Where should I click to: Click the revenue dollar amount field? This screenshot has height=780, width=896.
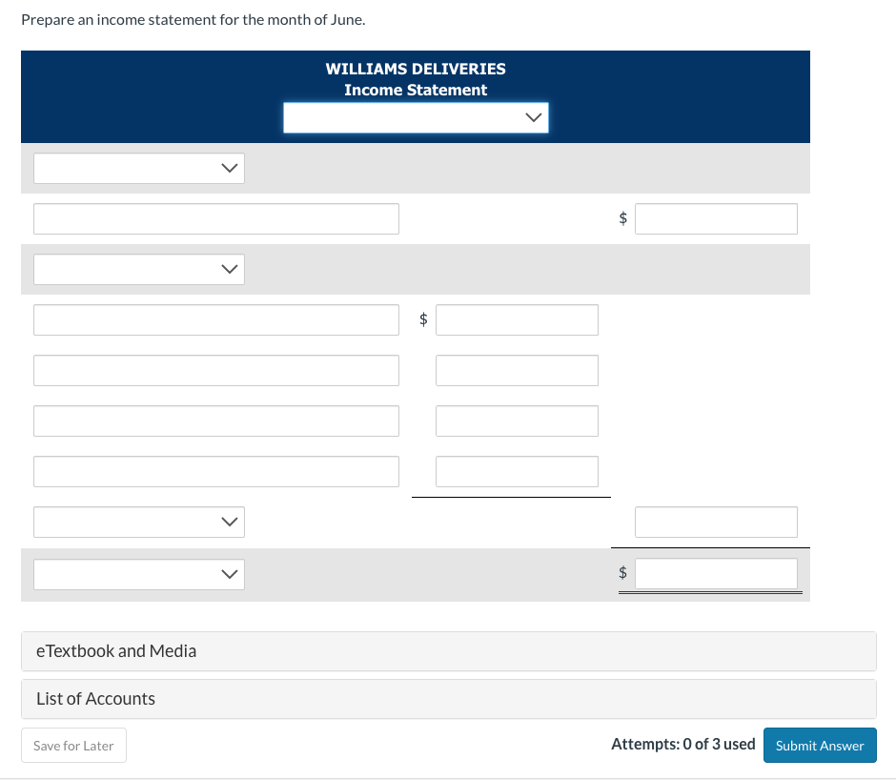716,218
